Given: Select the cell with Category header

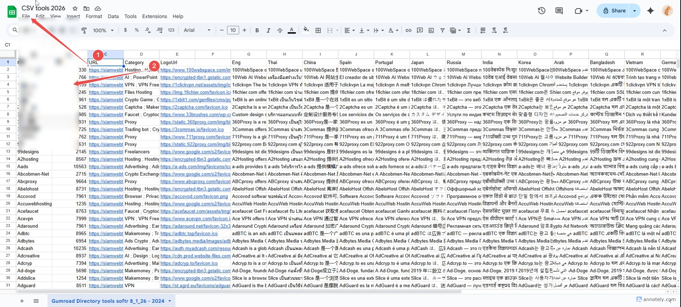Looking at the screenshot, I should pos(141,62).
